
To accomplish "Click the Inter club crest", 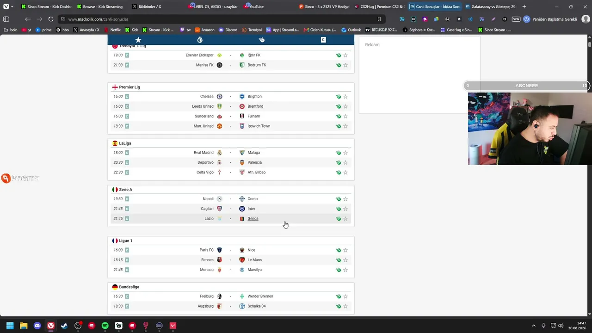I will click(242, 209).
